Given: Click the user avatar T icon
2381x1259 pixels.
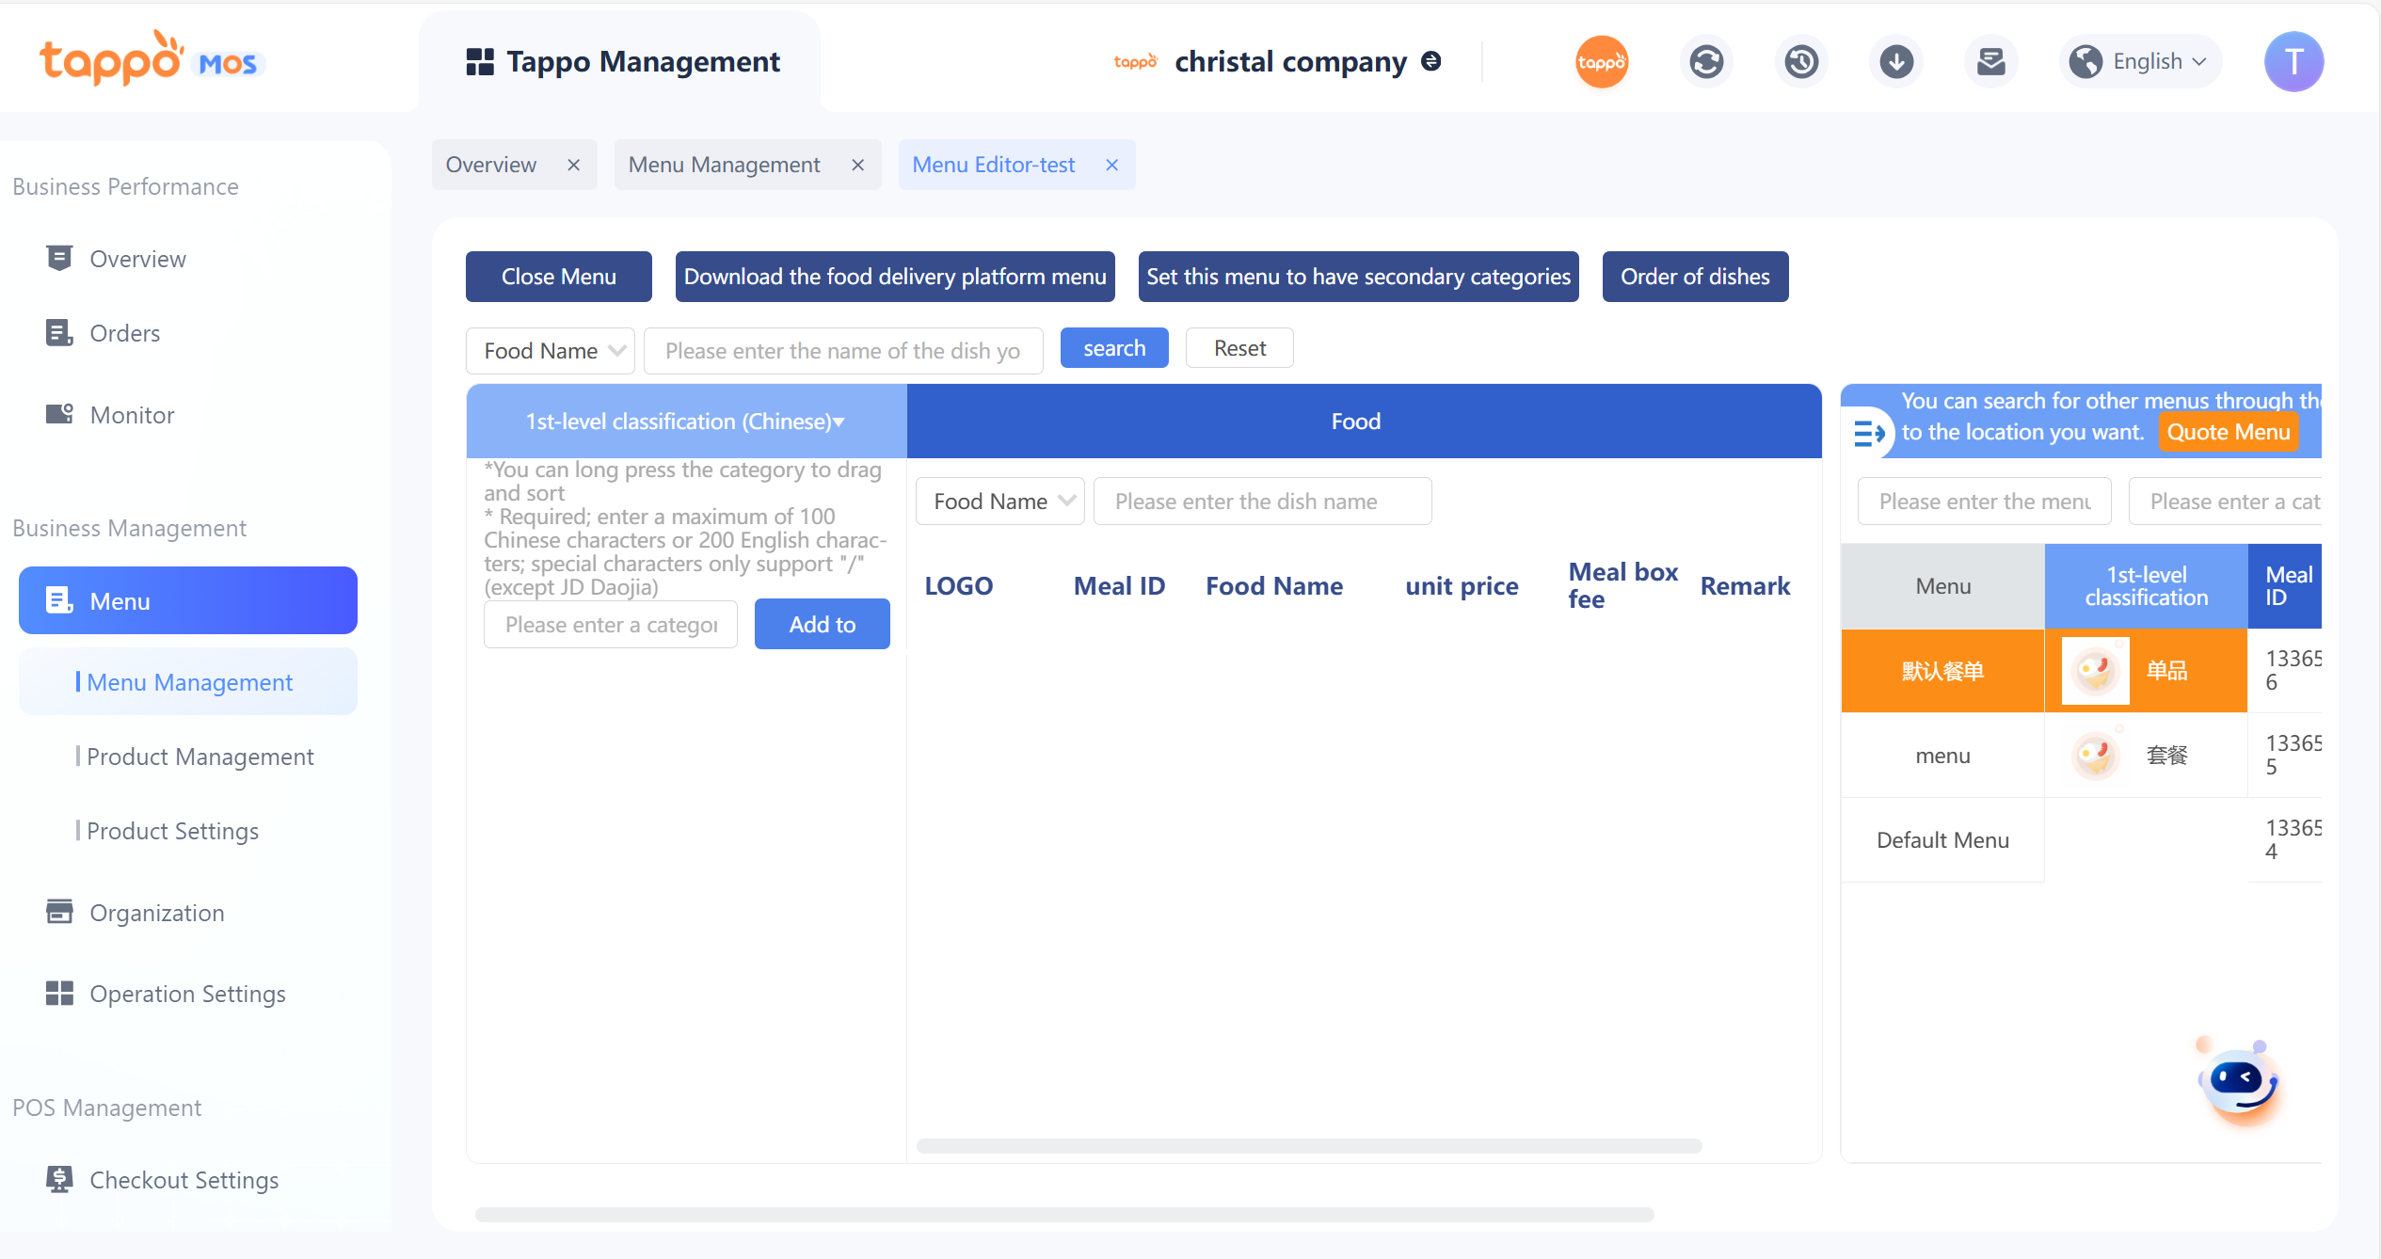Looking at the screenshot, I should click(x=2293, y=62).
